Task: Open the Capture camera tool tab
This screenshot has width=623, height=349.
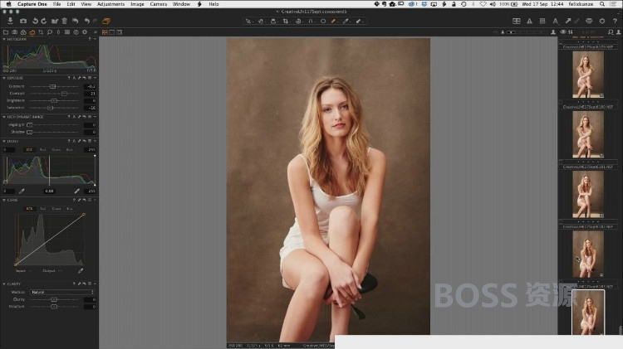Action: tap(14, 32)
